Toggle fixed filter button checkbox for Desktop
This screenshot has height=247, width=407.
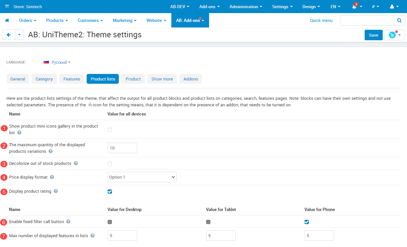110,222
